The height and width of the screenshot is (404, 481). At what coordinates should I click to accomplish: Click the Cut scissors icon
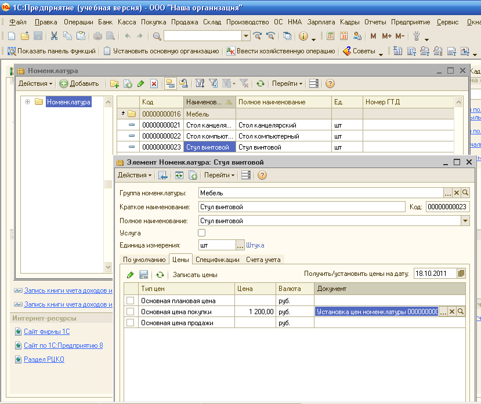pos(55,36)
